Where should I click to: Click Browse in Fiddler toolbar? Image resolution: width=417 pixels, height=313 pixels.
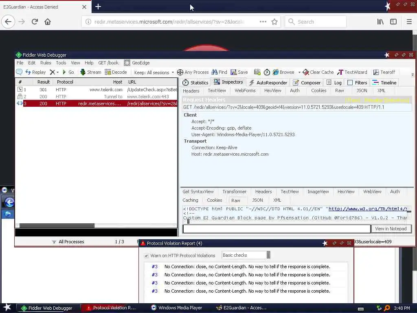click(x=283, y=72)
